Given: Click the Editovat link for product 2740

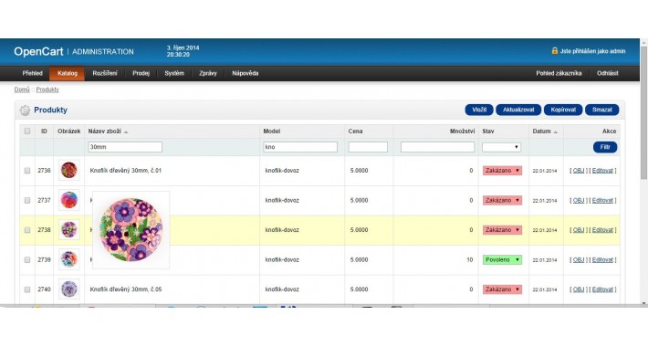Looking at the screenshot, I should [x=602, y=289].
